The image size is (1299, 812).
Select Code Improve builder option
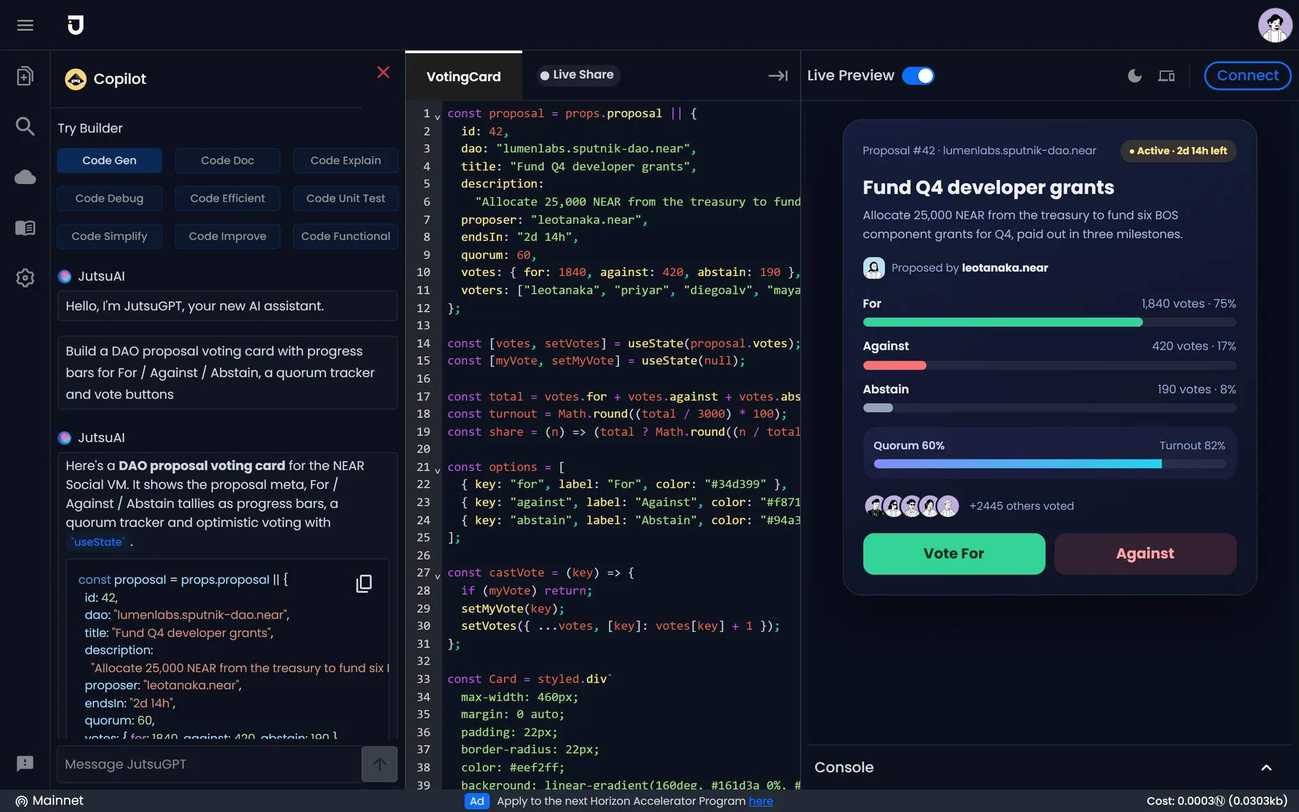(227, 236)
